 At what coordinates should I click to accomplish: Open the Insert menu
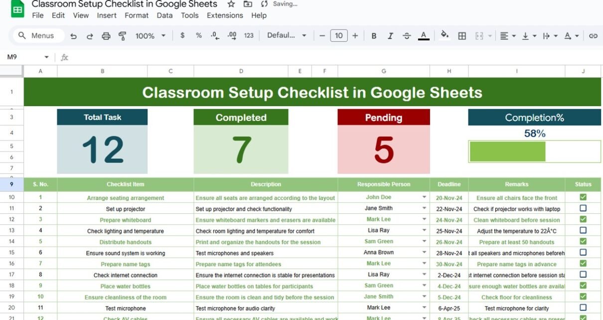coord(107,15)
